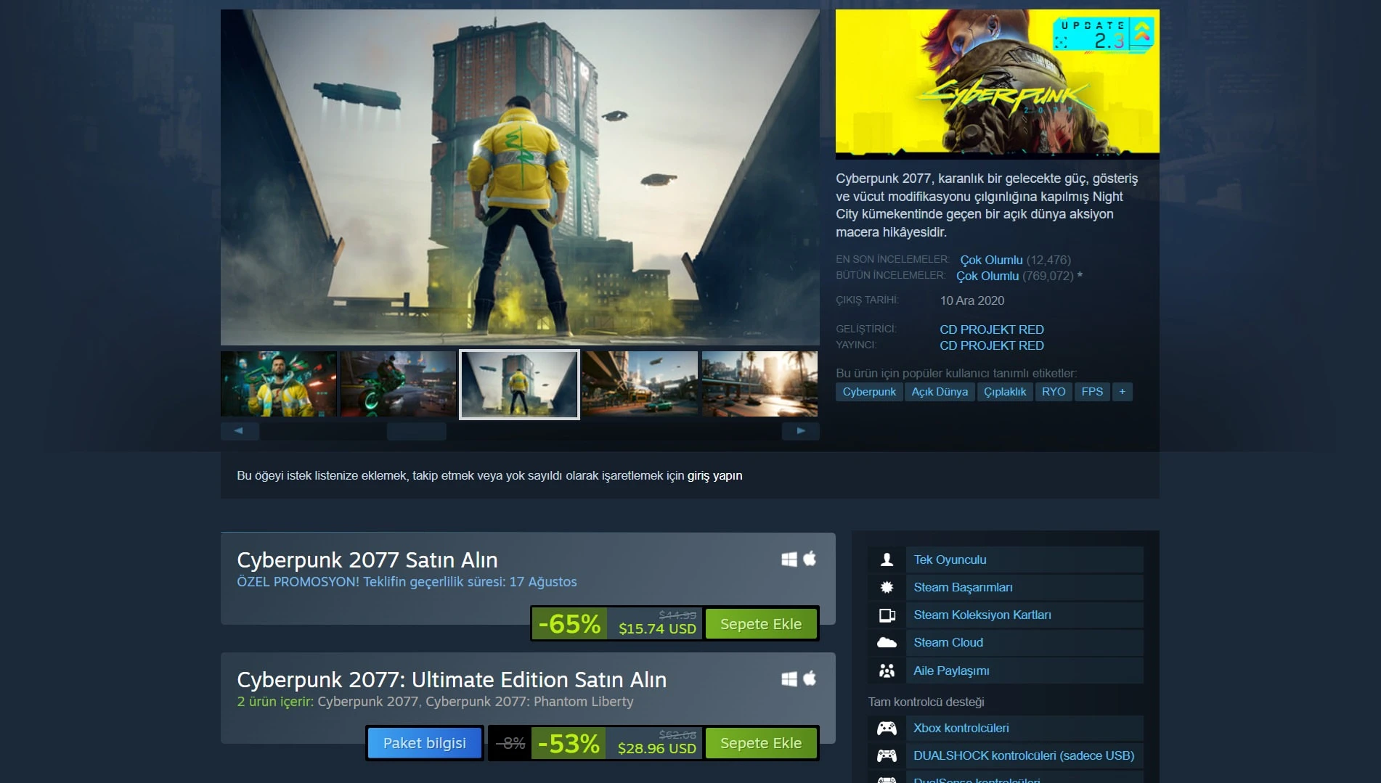Open developer CD PROJEKT RED link
The image size is (1381, 783).
[992, 329]
